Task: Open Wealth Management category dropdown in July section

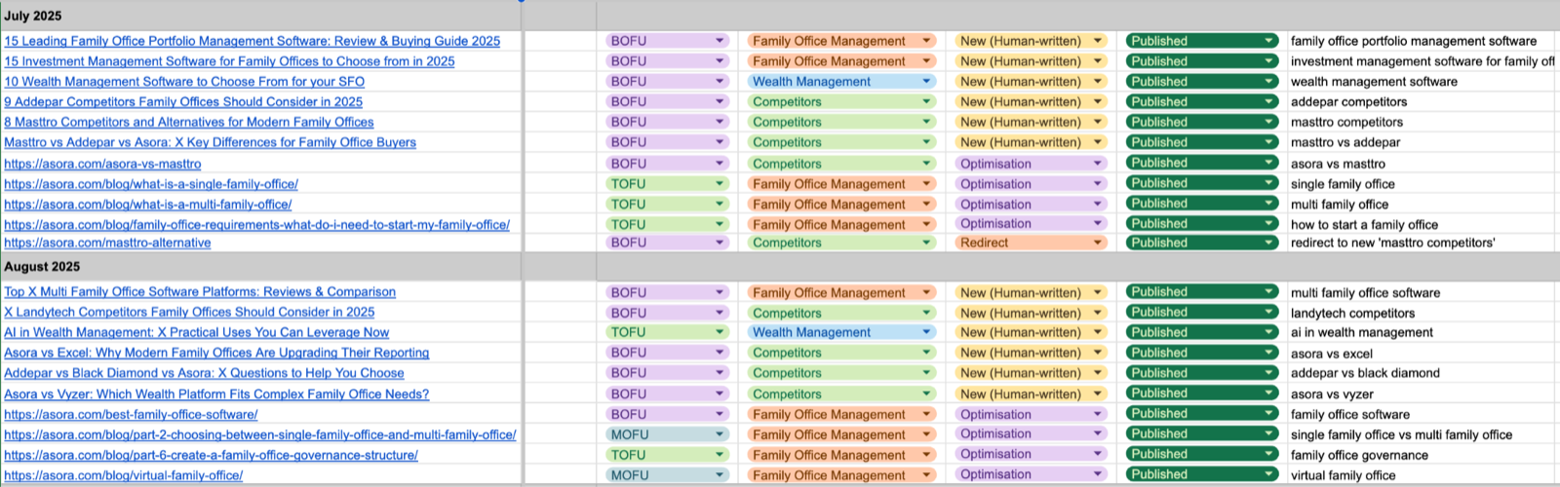Action: tap(841, 82)
